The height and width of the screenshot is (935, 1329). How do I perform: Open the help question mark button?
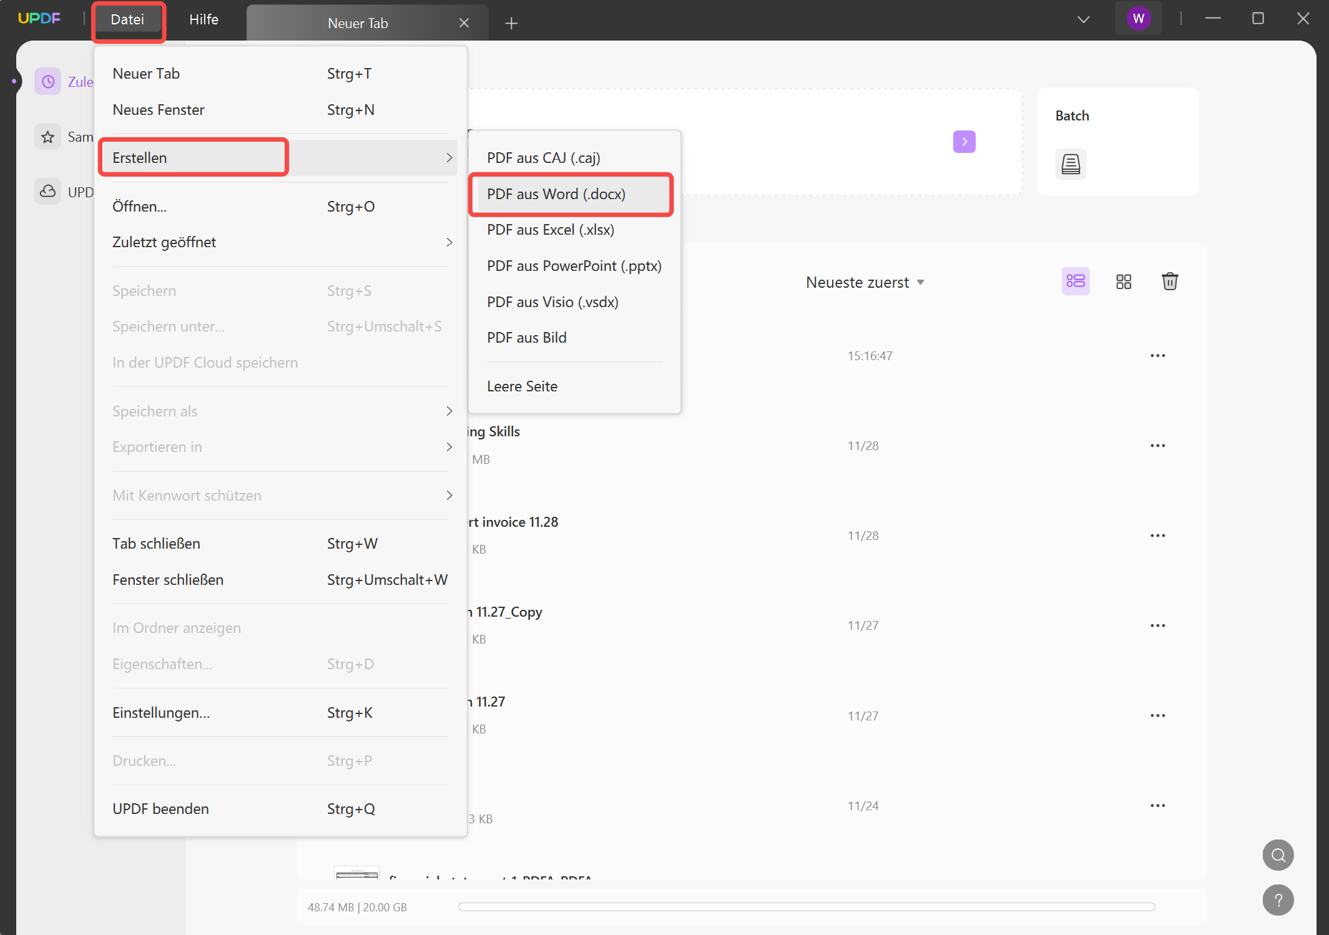(1278, 900)
